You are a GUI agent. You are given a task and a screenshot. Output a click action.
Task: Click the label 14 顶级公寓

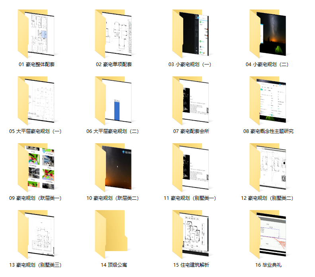[x=114, y=265]
